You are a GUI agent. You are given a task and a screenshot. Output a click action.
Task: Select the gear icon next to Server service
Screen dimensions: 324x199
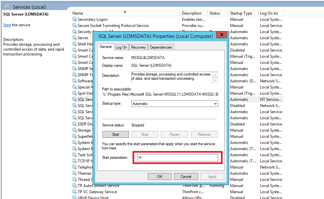(74, 38)
